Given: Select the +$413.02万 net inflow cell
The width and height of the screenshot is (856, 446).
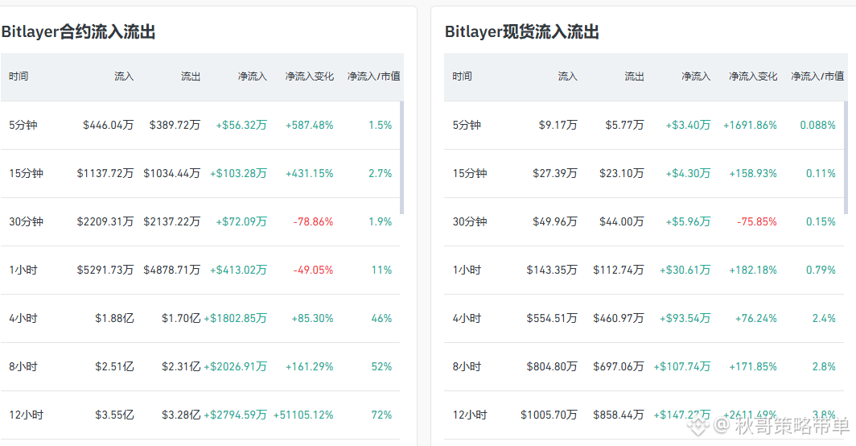Looking at the screenshot, I should point(239,270).
